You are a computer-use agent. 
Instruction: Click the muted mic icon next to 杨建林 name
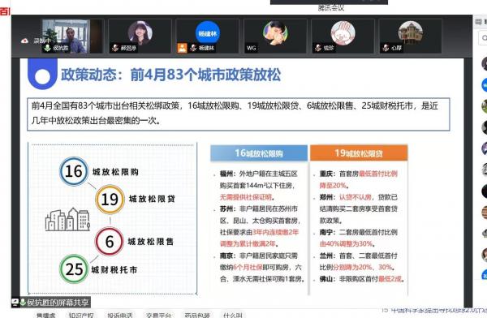tap(193, 48)
